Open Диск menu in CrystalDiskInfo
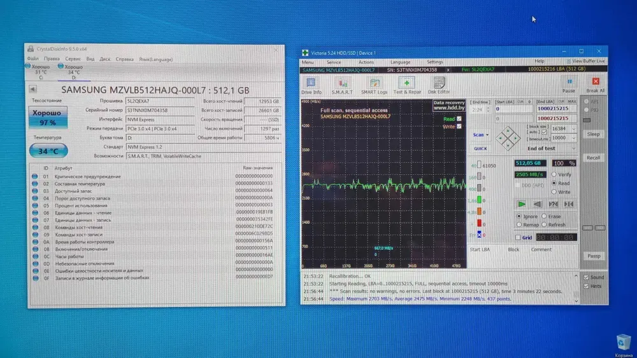 105,59
